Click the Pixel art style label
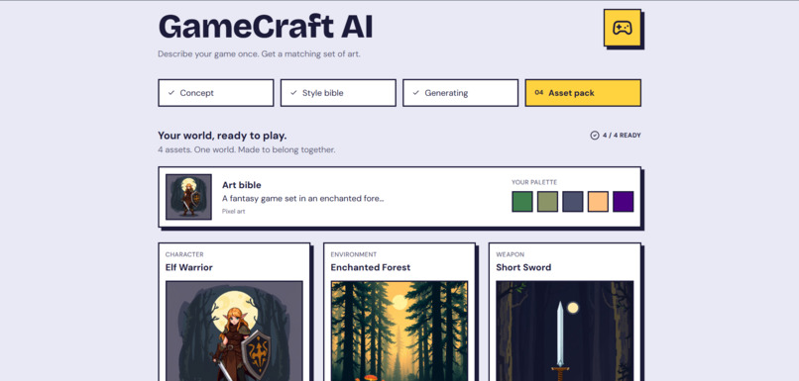The width and height of the screenshot is (799, 381). (x=233, y=211)
